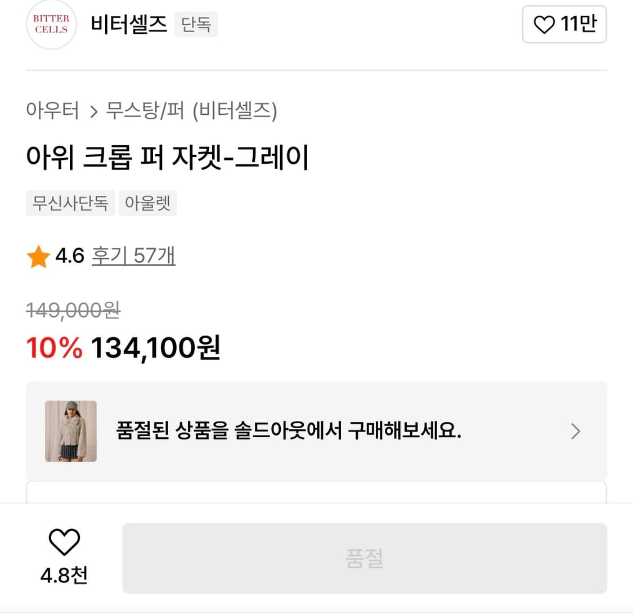Navigate to the 아우터 category
The width and height of the screenshot is (633, 615).
(x=52, y=111)
